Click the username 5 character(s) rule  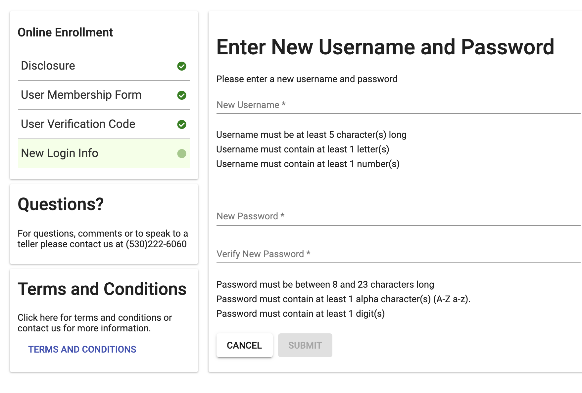(311, 135)
